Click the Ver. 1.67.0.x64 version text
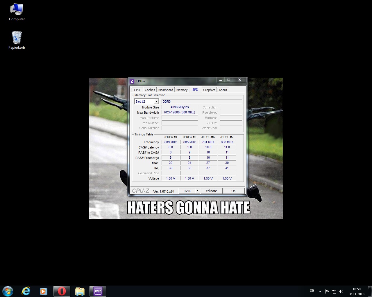The height and width of the screenshot is (297, 372). (164, 191)
